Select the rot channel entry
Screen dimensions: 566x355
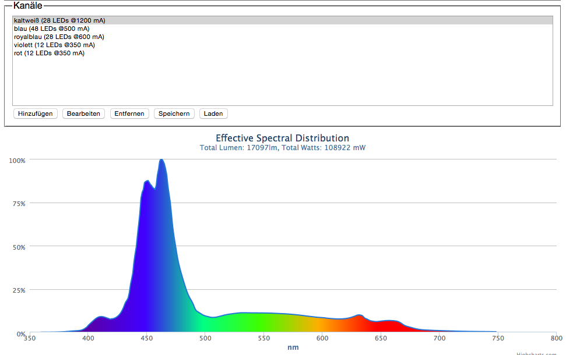(x=49, y=53)
